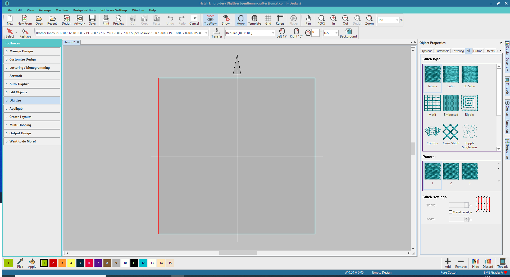Toggle the Rulers display
The width and height of the screenshot is (510, 277).
click(280, 20)
